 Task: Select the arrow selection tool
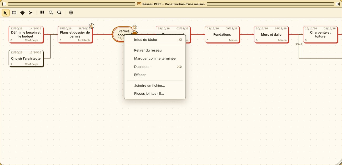click(6, 13)
